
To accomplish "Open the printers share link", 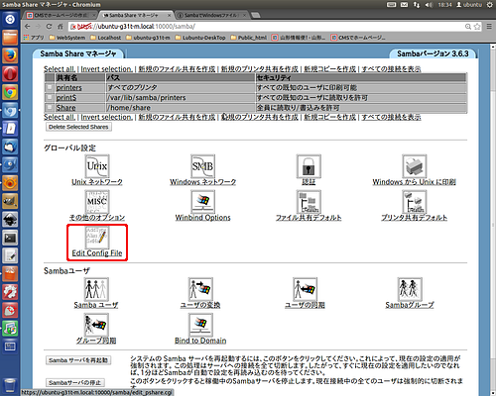I will tap(68, 88).
